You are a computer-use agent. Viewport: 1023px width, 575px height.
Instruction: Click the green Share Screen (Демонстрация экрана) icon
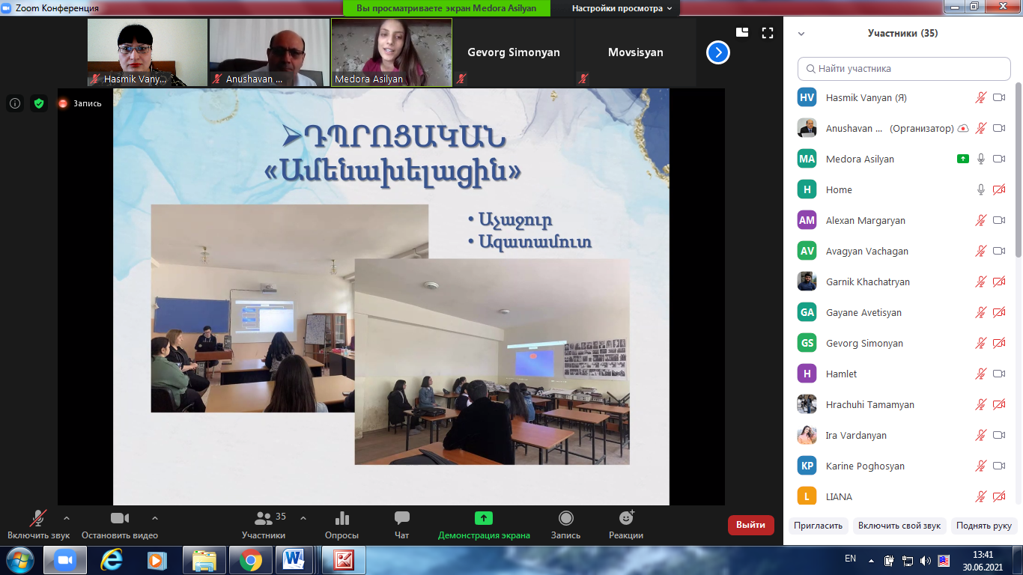pyautogui.click(x=484, y=518)
